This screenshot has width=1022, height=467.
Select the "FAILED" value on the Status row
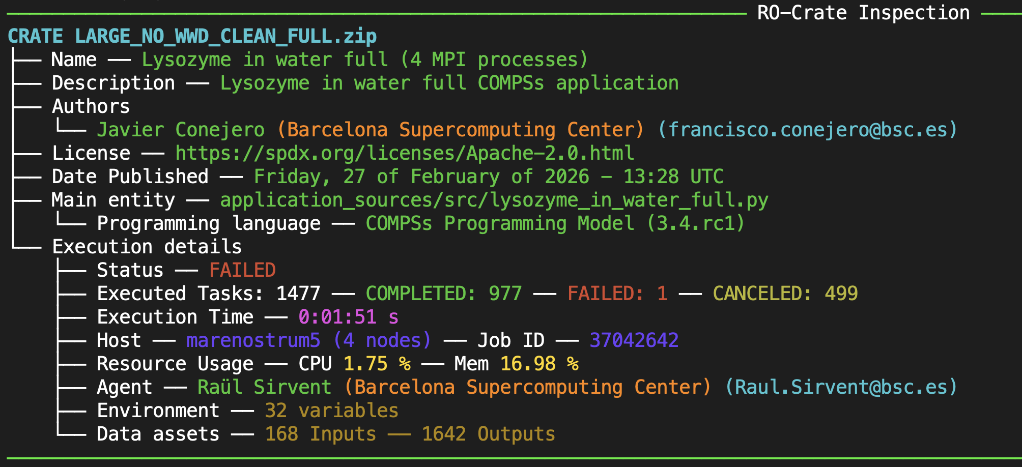click(x=242, y=270)
